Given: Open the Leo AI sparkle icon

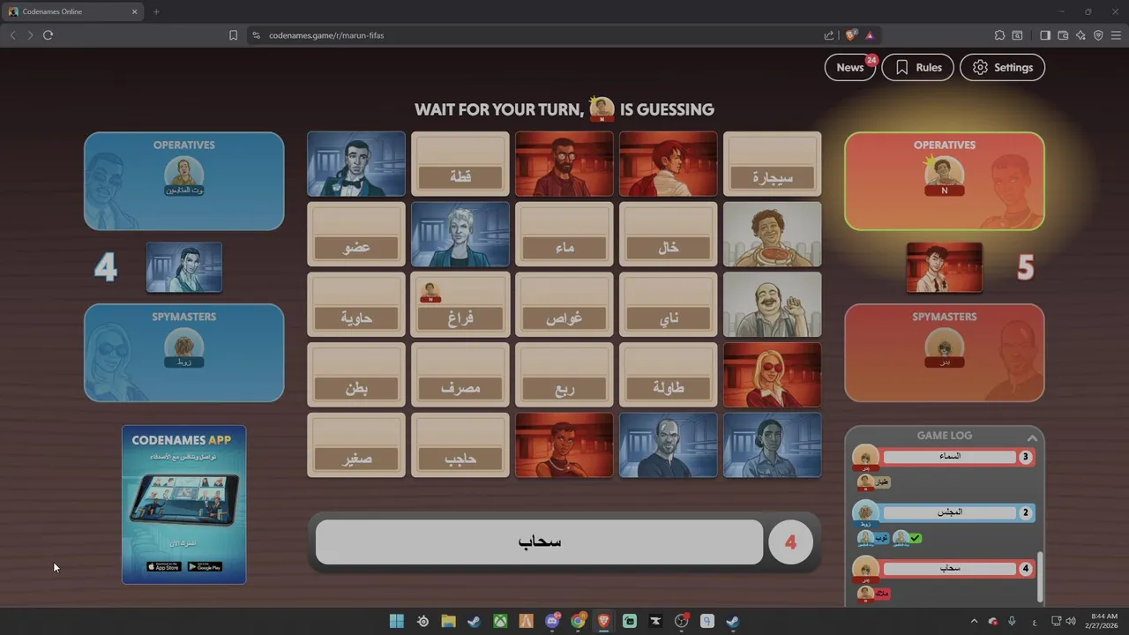Looking at the screenshot, I should [1080, 35].
